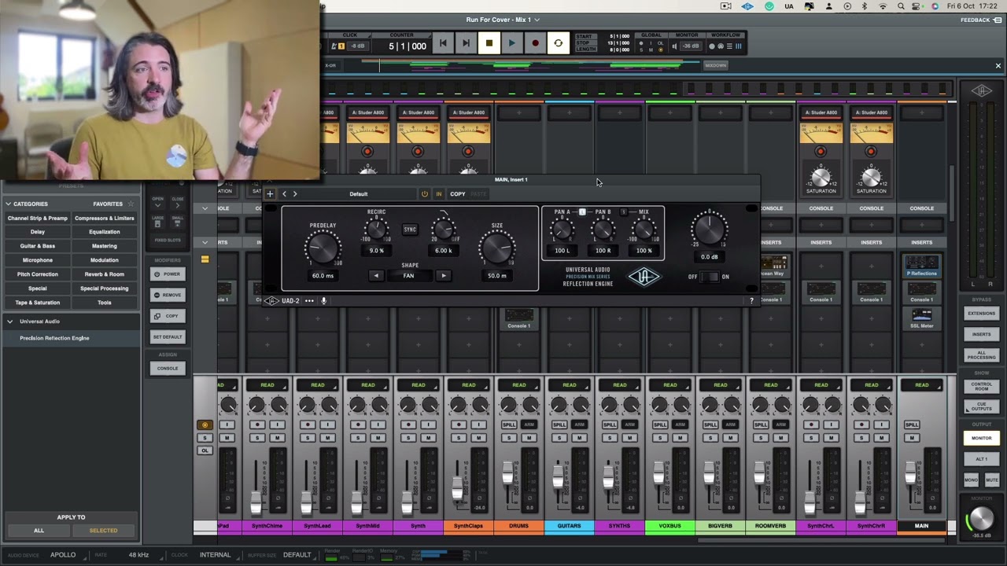Open the Default preset name dropdown
Viewport: 1007px width, 566px height.
tap(359, 194)
